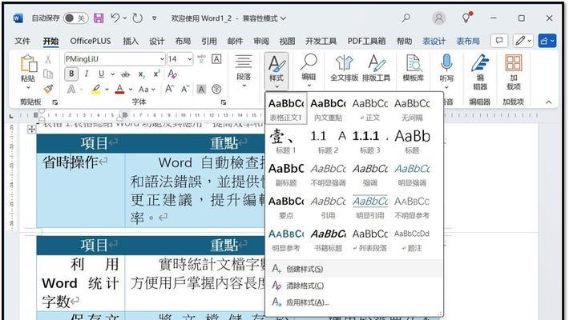Open the Clipboard dialog launcher

point(55,102)
